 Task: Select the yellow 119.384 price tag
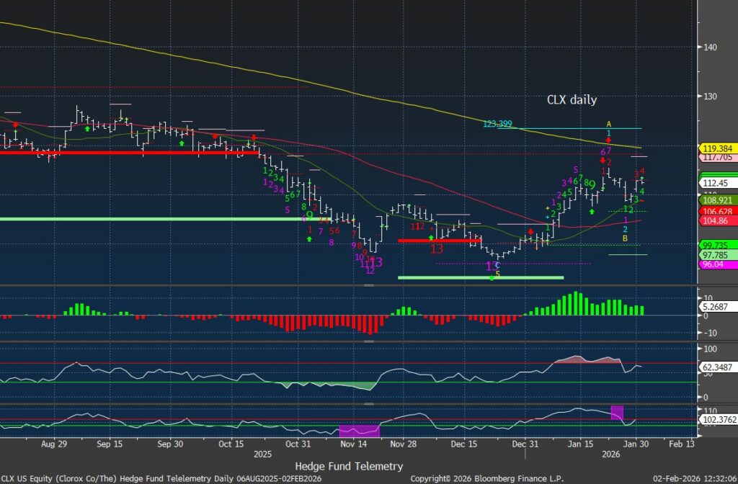pos(714,148)
